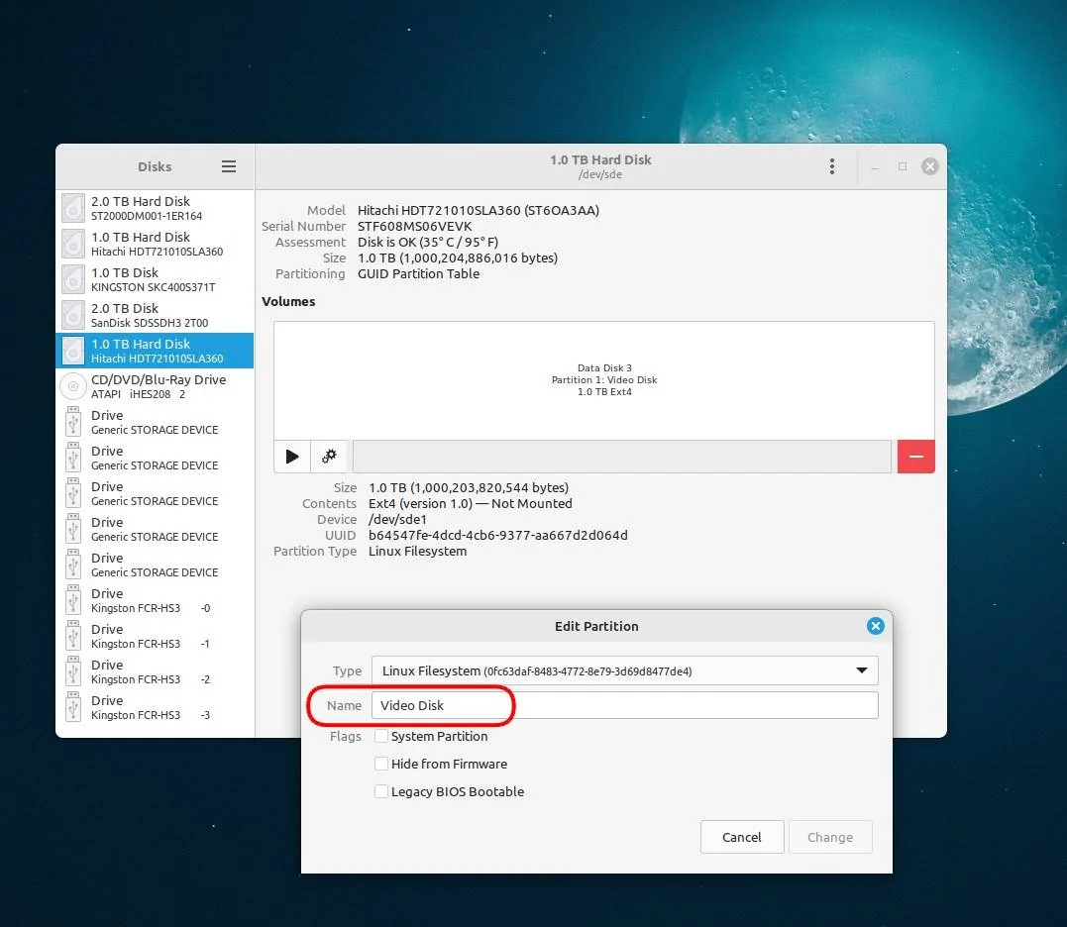Click the Model value Hitachi HDT721010SLA360 (ST6OA3AA)
This screenshot has height=927, width=1067.
pyautogui.click(x=479, y=211)
